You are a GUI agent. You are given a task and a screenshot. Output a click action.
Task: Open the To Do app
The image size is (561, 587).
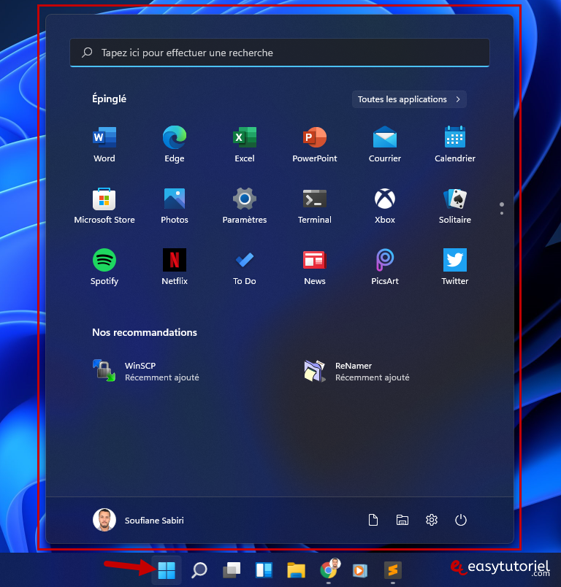245,267
